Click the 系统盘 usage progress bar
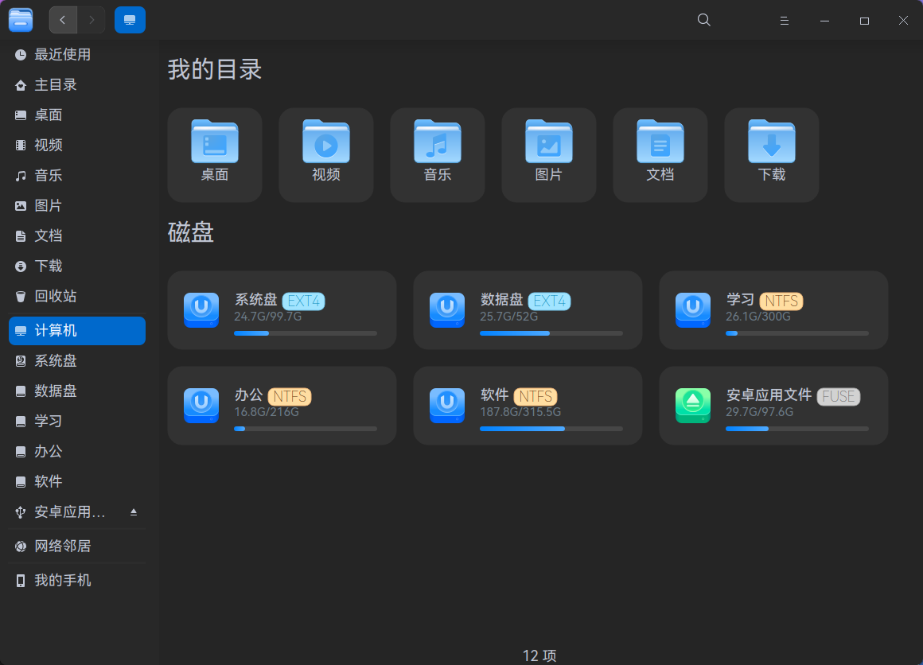Viewport: 923px width, 665px height. coord(306,333)
